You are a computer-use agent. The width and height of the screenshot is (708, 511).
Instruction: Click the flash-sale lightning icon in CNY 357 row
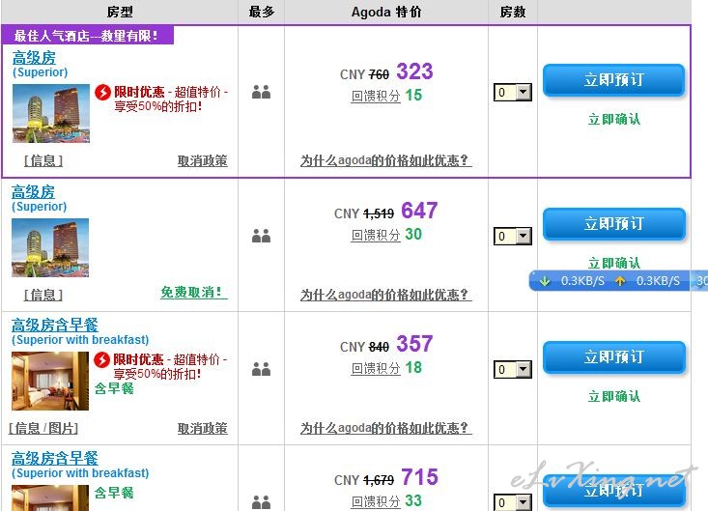pos(102,359)
